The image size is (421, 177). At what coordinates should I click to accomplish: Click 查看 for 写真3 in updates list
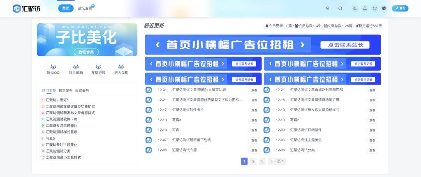254,120
